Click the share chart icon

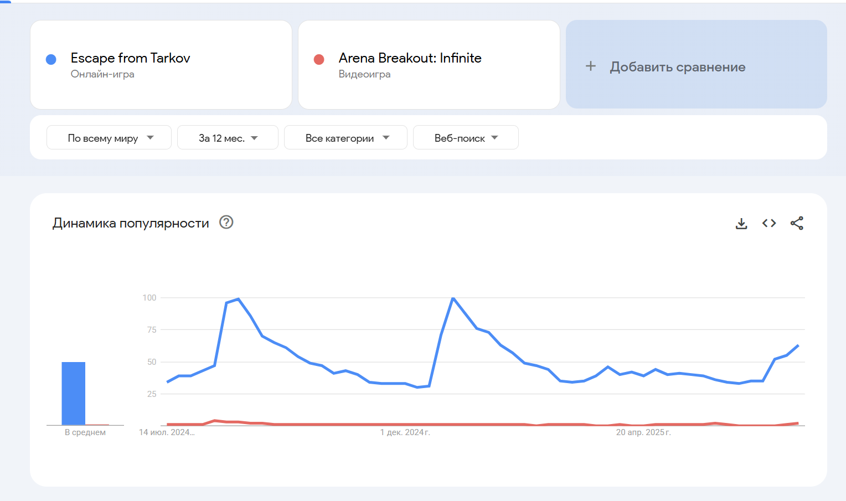click(797, 223)
